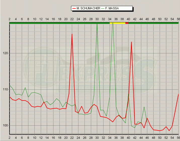This screenshot has height=141, width=180.
Task: Click lap 30 on the bottom axis
Action: [97, 138]
